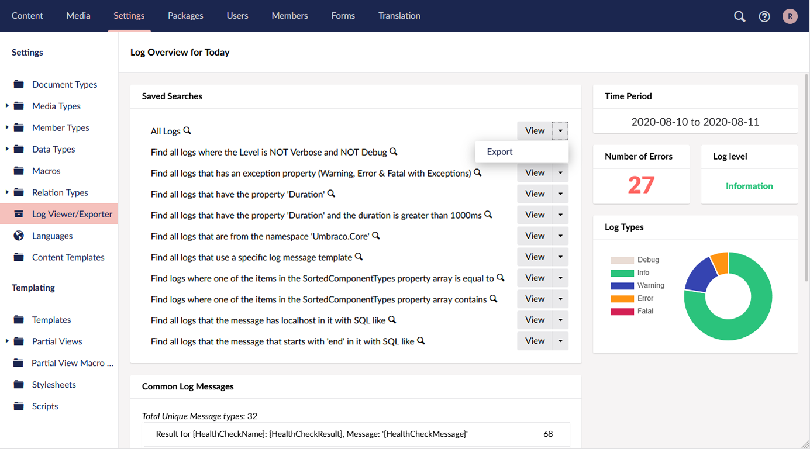Open dropdown arrow for message template search
This screenshot has width=810, height=449.
560,257
